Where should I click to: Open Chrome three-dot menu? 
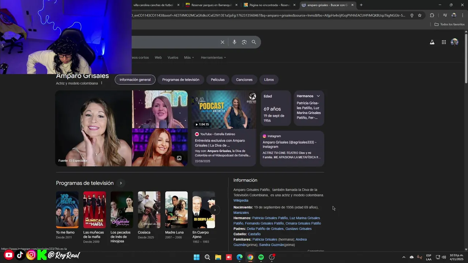point(463,15)
